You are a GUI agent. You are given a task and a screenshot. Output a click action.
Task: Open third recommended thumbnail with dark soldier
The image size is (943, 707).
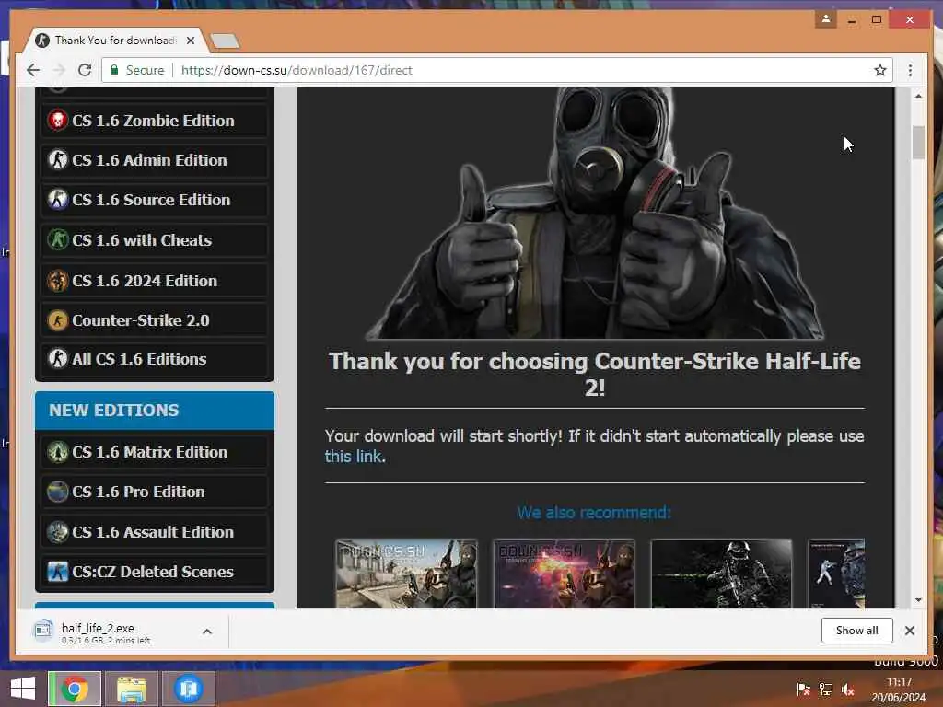coord(721,574)
